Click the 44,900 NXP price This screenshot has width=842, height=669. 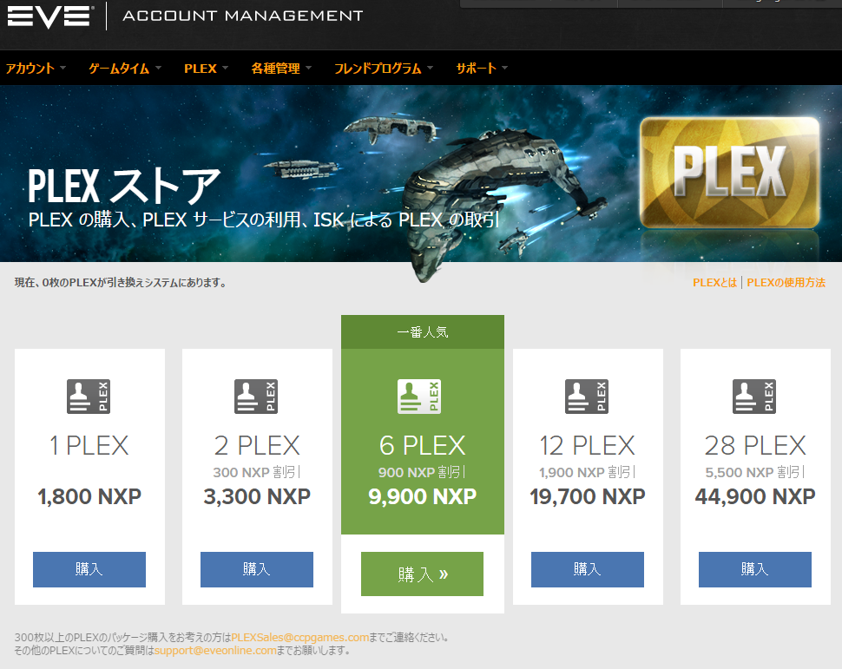(x=755, y=496)
